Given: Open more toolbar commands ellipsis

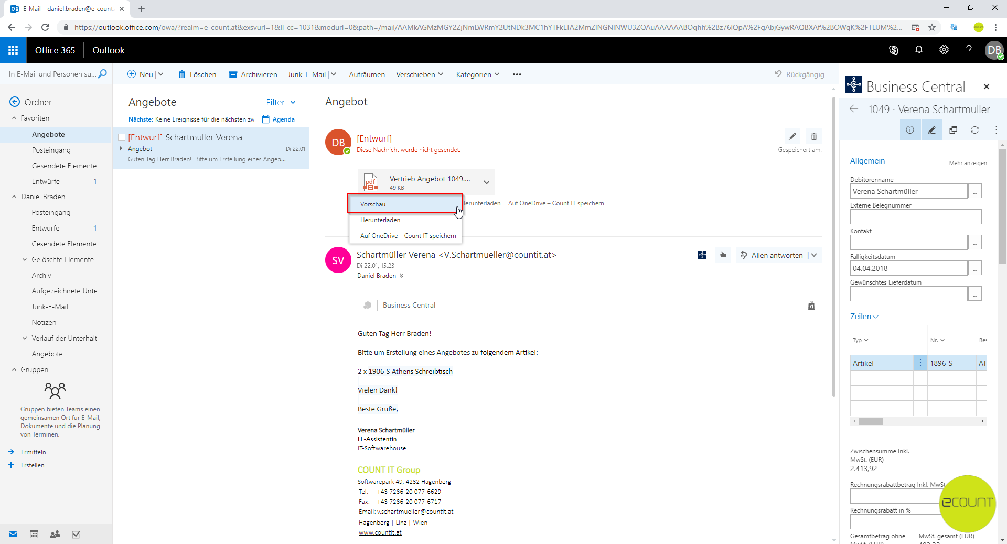Looking at the screenshot, I should [517, 74].
